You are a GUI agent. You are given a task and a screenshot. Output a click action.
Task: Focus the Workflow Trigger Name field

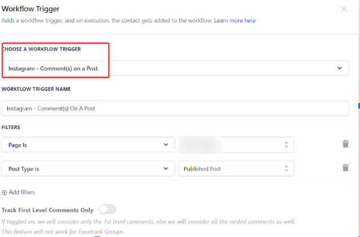pos(175,108)
